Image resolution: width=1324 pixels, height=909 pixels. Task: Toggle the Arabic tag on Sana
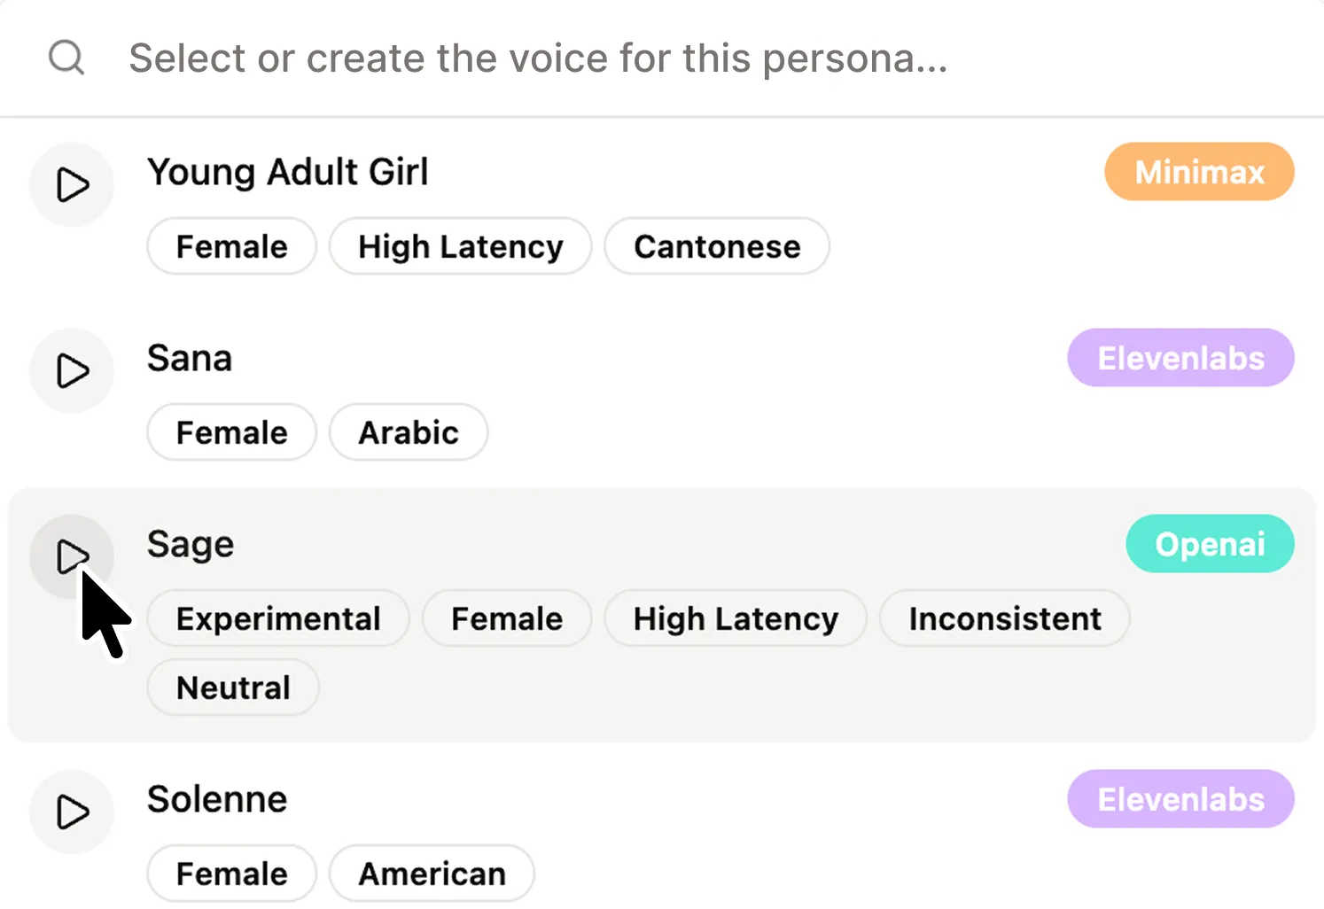coord(409,432)
